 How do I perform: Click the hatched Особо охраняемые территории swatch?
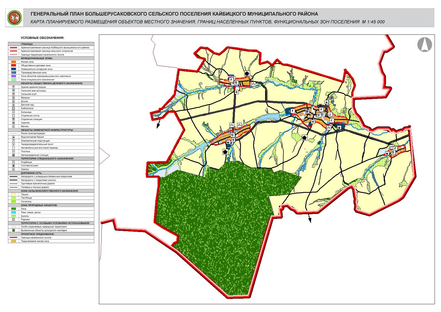pos(13,227)
